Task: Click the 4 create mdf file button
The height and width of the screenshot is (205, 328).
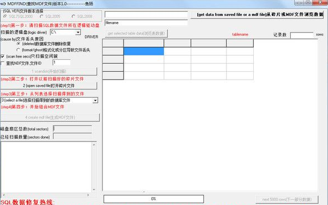Action: (x=50, y=117)
